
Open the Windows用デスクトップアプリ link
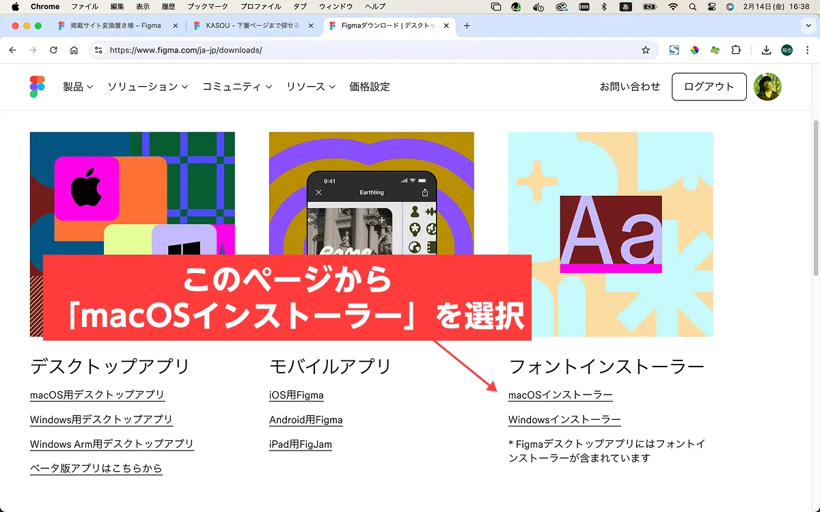point(101,420)
